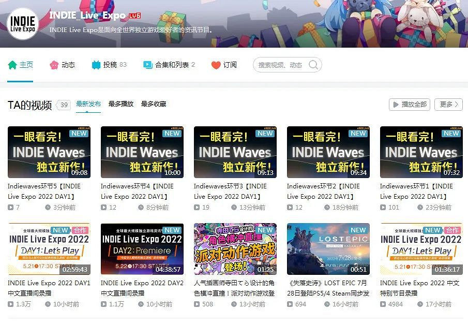Click the search magnifier icon

click(x=313, y=65)
